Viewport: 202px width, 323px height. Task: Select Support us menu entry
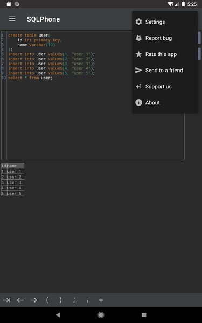(x=165, y=86)
